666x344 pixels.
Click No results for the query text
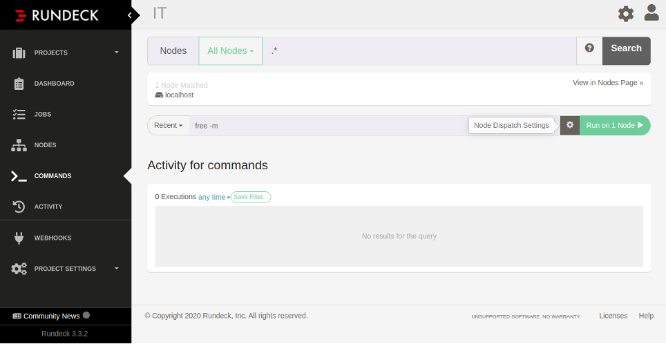(399, 236)
